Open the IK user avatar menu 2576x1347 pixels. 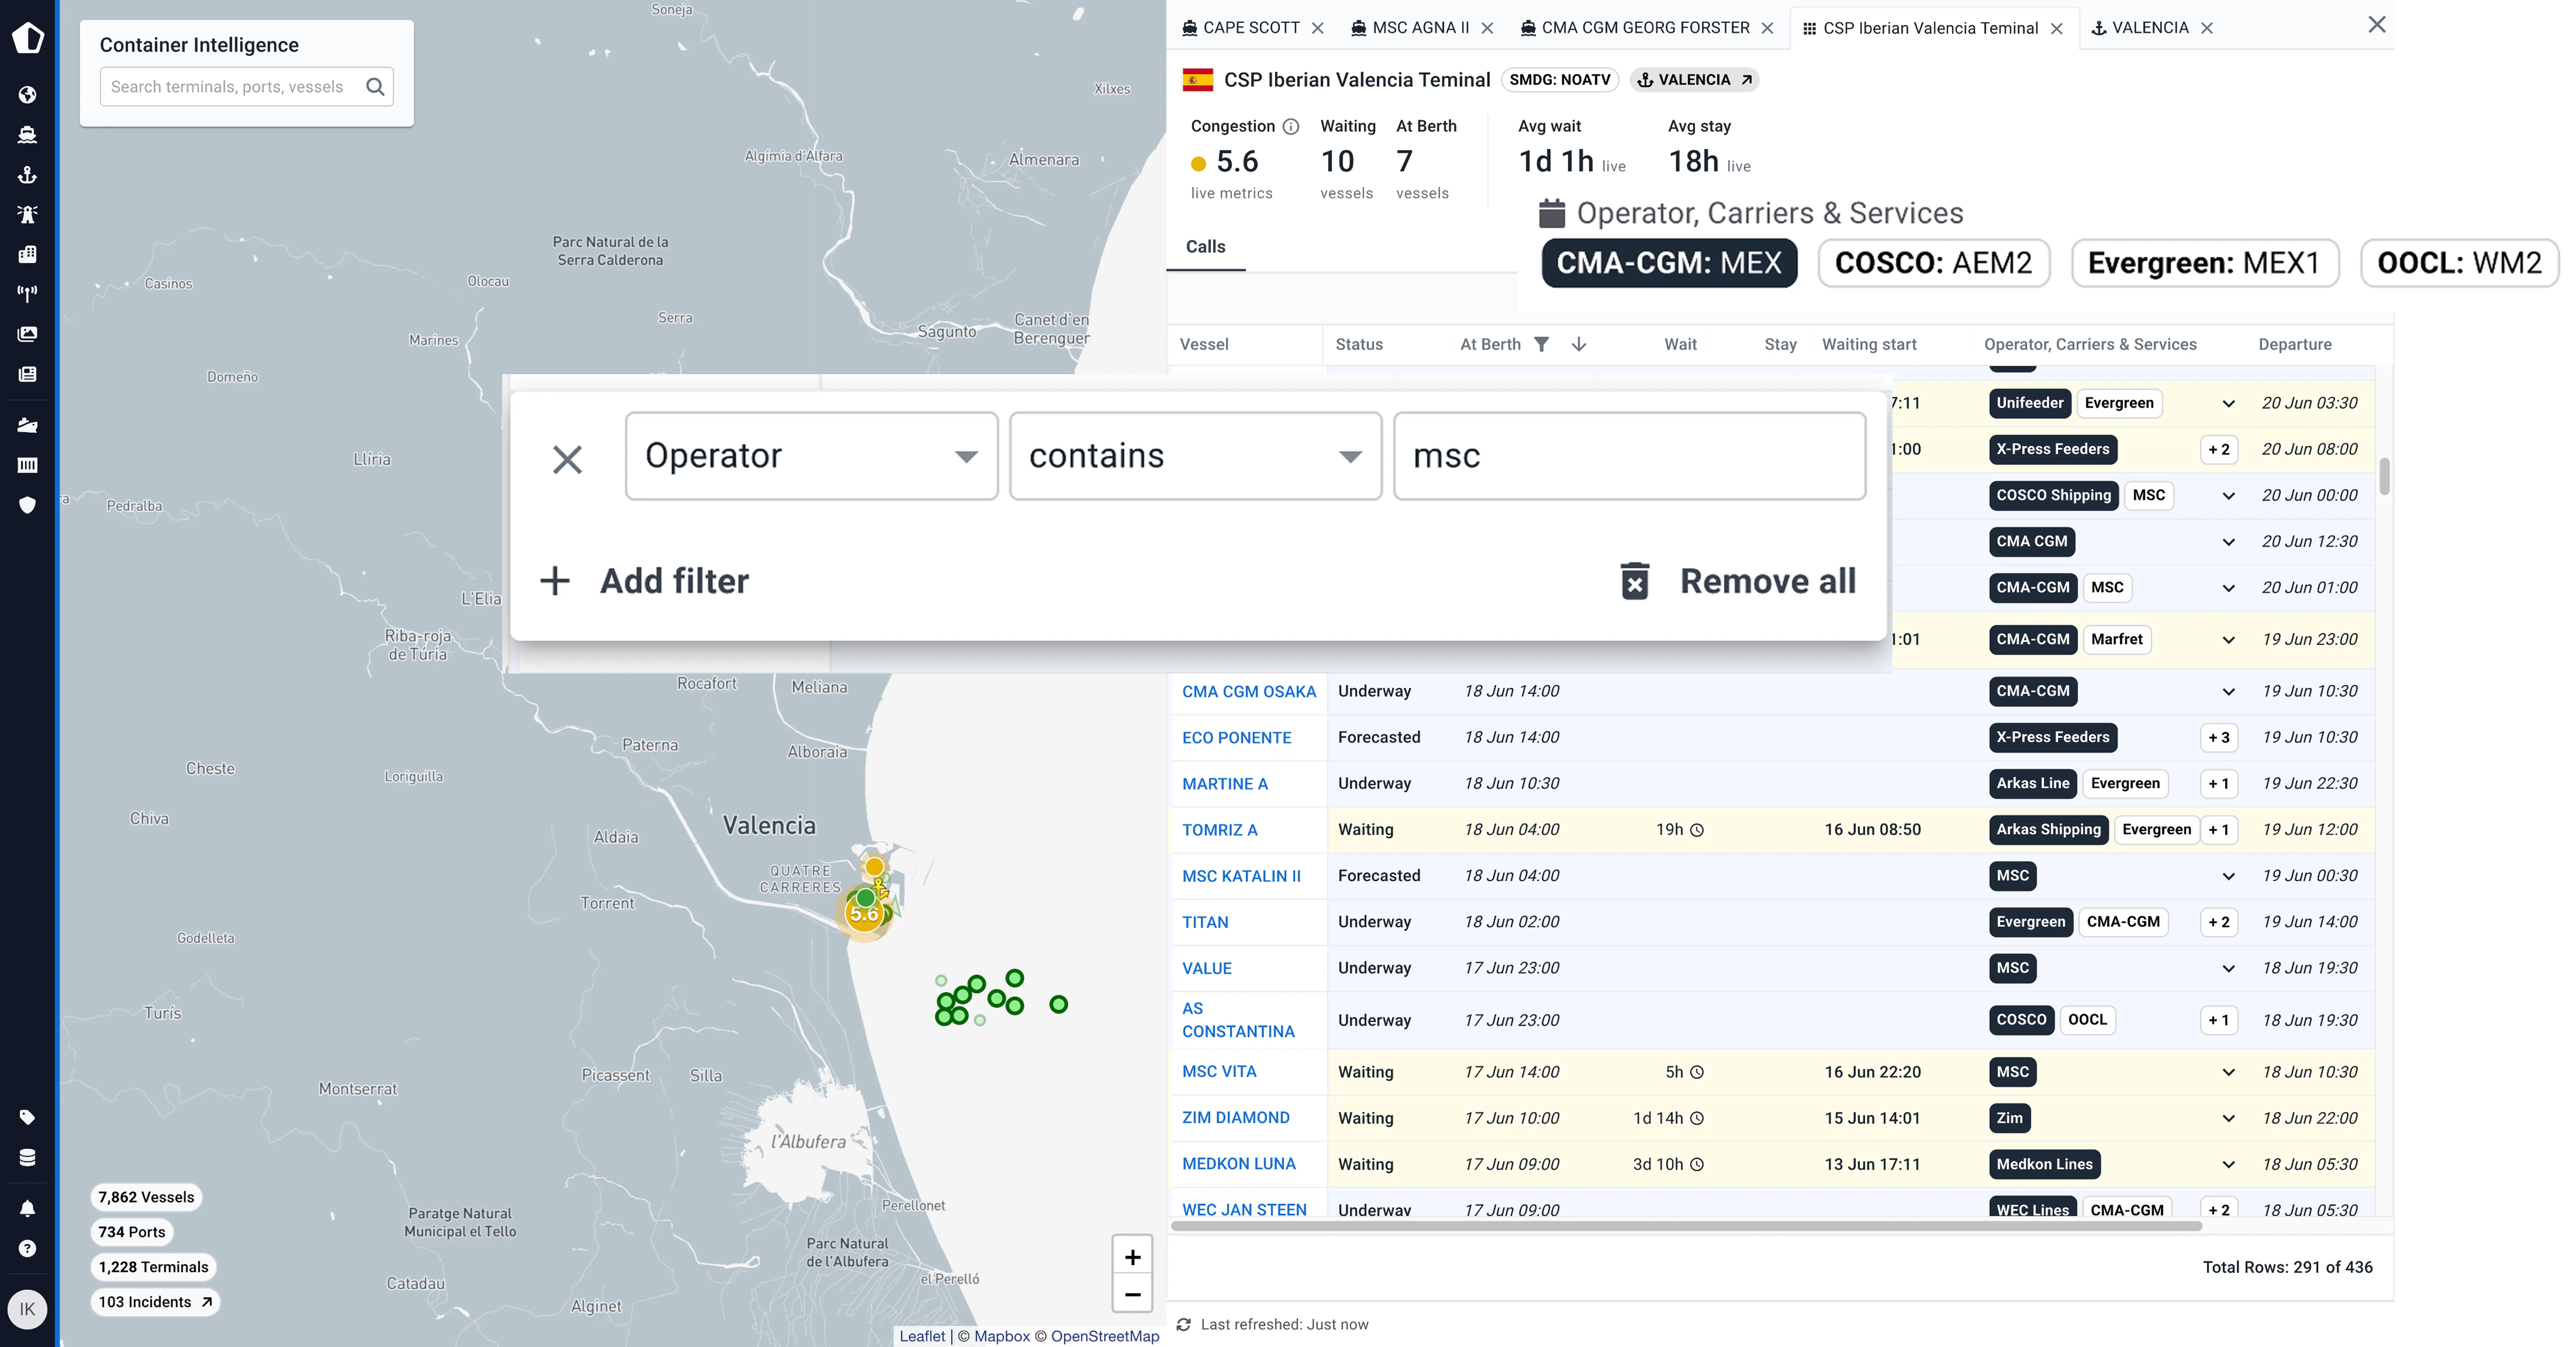point(27,1309)
